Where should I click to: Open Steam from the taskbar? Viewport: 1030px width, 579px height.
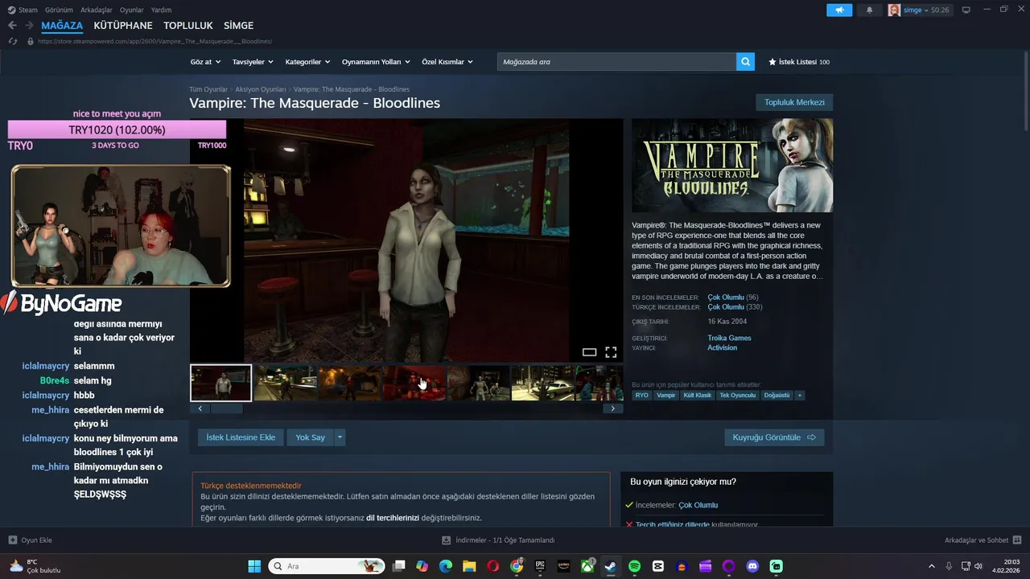click(611, 566)
